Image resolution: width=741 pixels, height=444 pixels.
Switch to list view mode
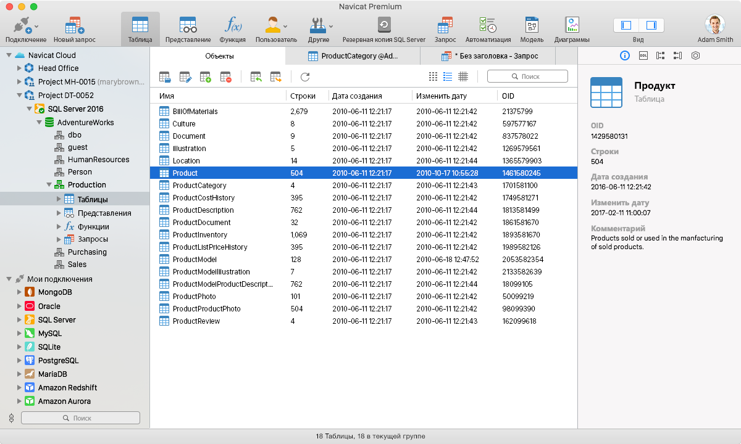pos(448,76)
